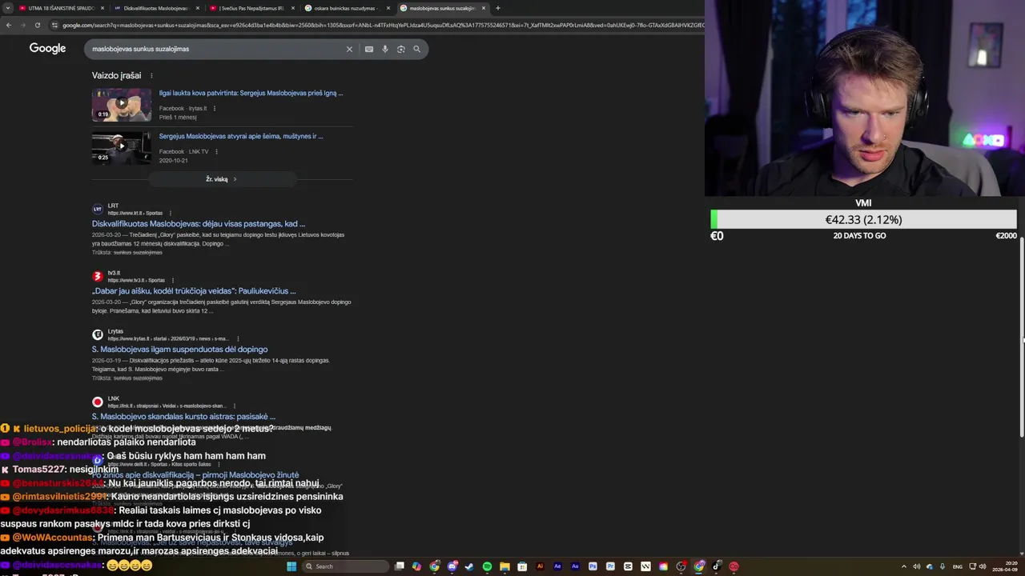Click the VMI donation progress bar
The width and height of the screenshot is (1025, 576).
coord(863,219)
